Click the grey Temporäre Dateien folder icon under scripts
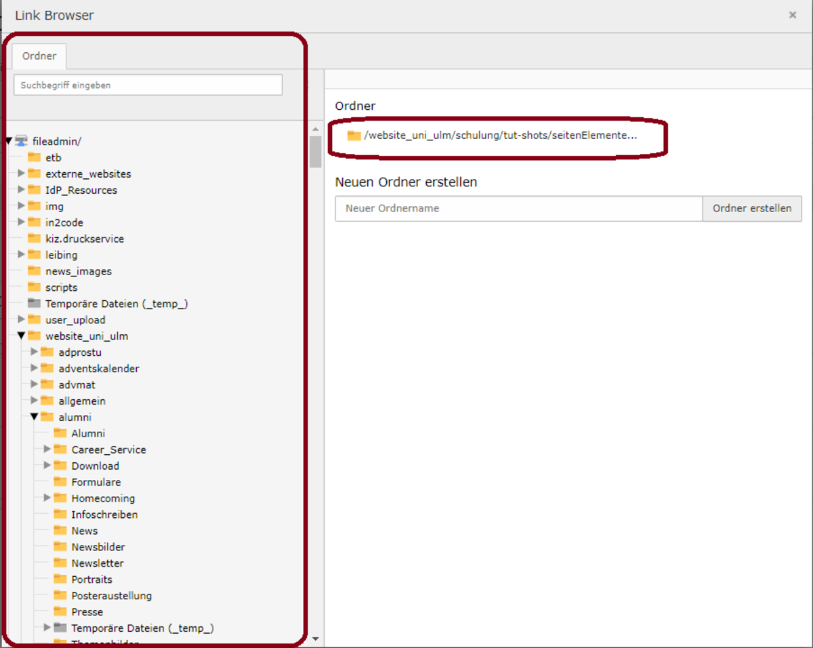 (x=34, y=304)
